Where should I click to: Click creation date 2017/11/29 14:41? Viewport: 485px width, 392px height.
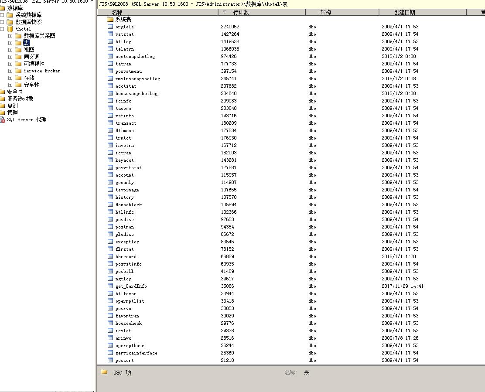pyautogui.click(x=403, y=286)
